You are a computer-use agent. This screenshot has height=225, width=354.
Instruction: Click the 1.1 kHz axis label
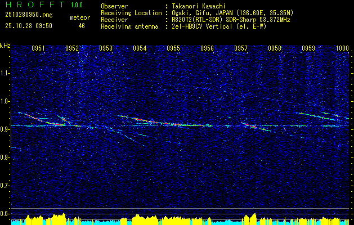5,73
